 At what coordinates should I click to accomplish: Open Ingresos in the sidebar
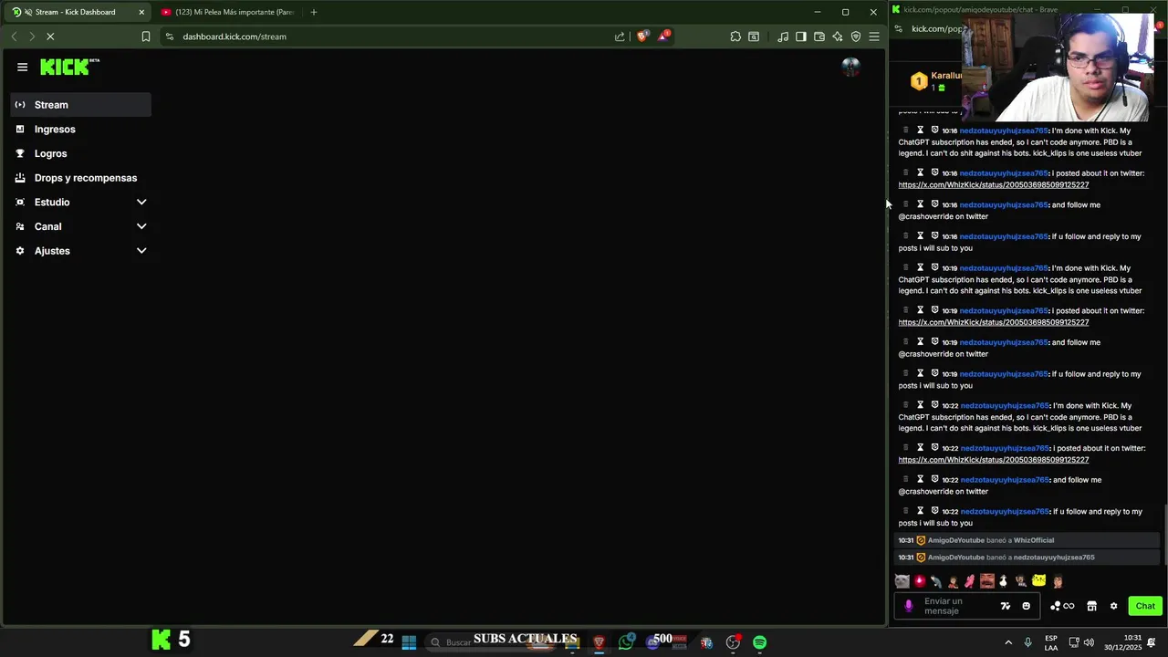pyautogui.click(x=81, y=130)
